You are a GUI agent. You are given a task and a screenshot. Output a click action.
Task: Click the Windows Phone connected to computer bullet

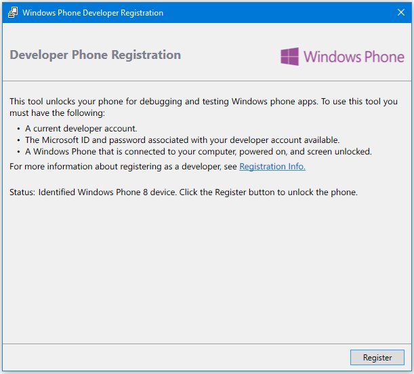tap(199, 152)
